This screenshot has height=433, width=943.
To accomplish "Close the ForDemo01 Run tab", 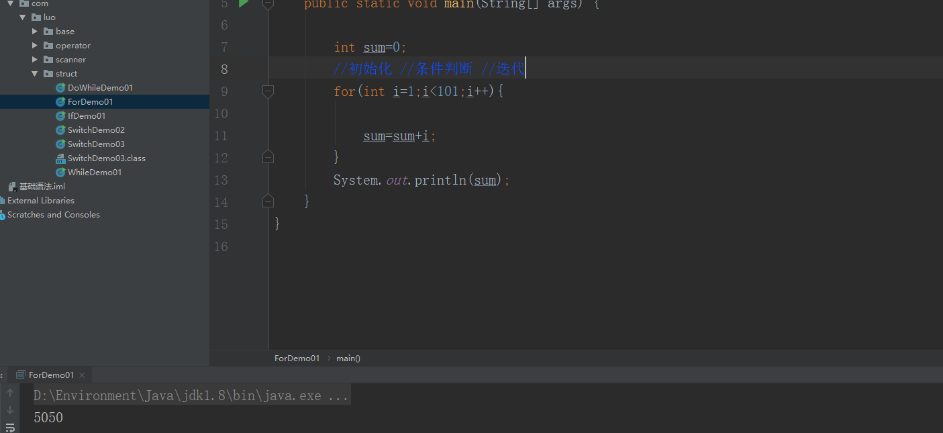I will (82, 375).
